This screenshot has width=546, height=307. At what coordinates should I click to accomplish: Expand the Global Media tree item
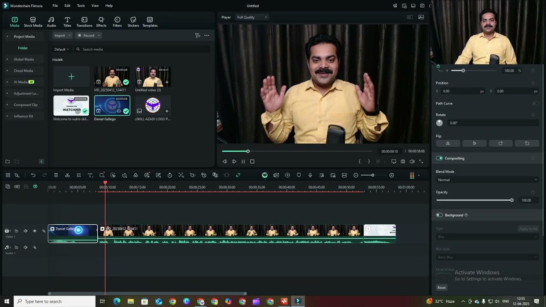[x=7, y=59]
